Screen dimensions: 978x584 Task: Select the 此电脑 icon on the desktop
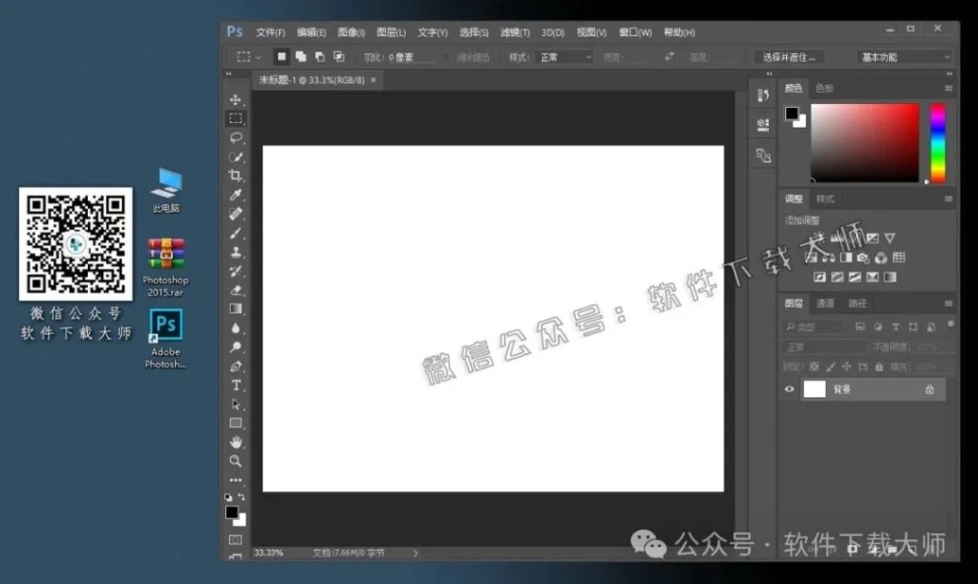pyautogui.click(x=164, y=186)
